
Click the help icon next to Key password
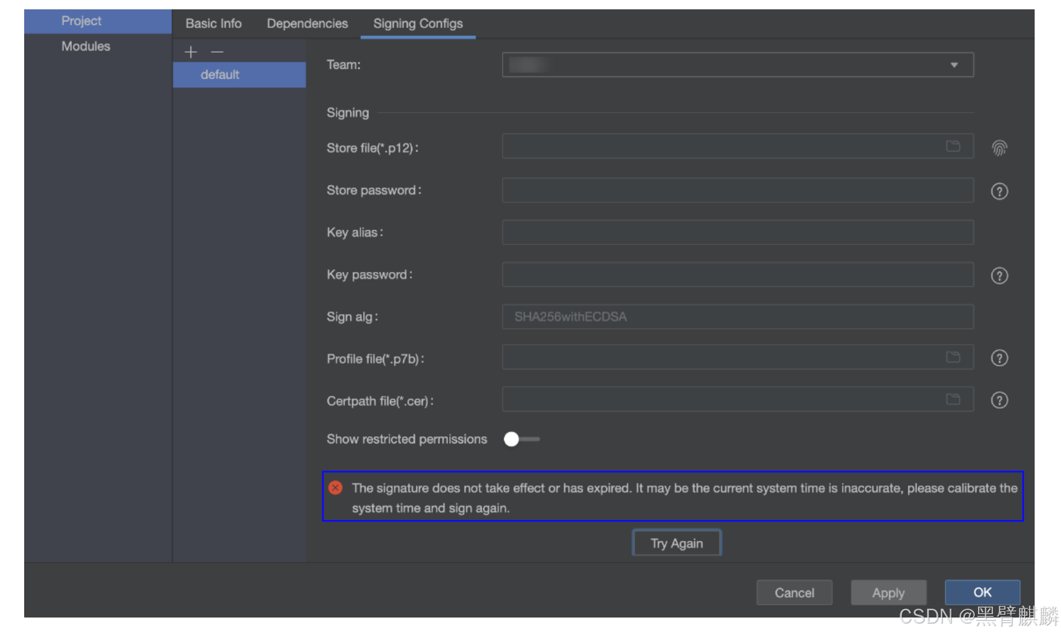[x=999, y=275]
